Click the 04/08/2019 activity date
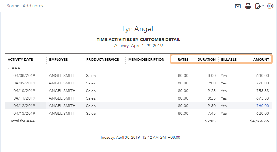277x152 pixels. [x=24, y=75]
